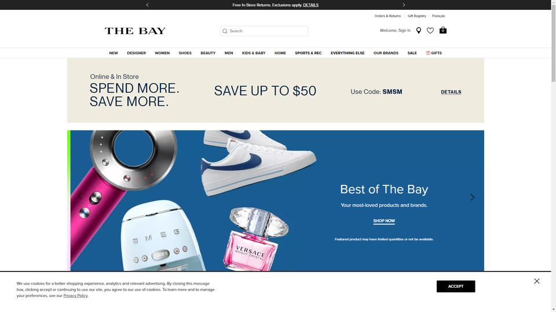Image resolution: width=556 pixels, height=312 pixels.
Task: Advance hero carousel to next slide
Action: point(472,198)
